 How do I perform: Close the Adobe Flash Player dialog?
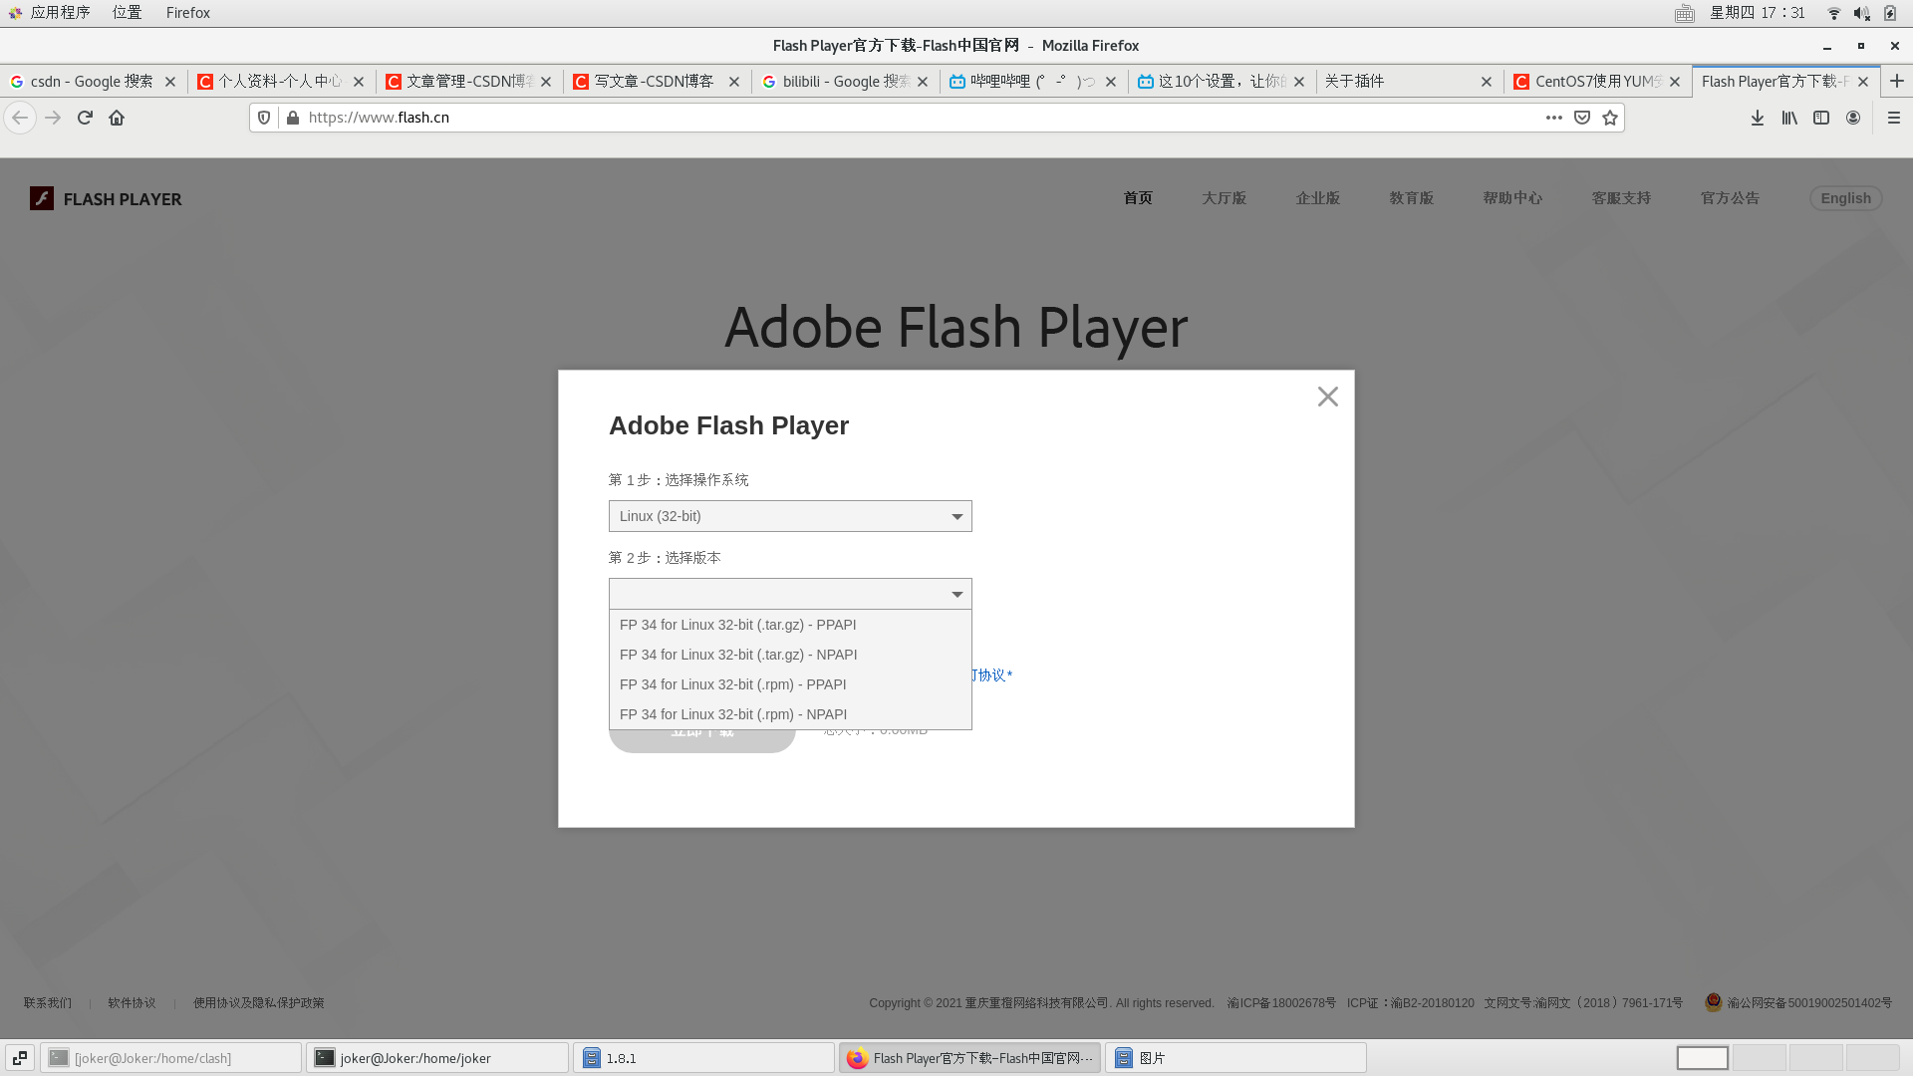pos(1327,397)
